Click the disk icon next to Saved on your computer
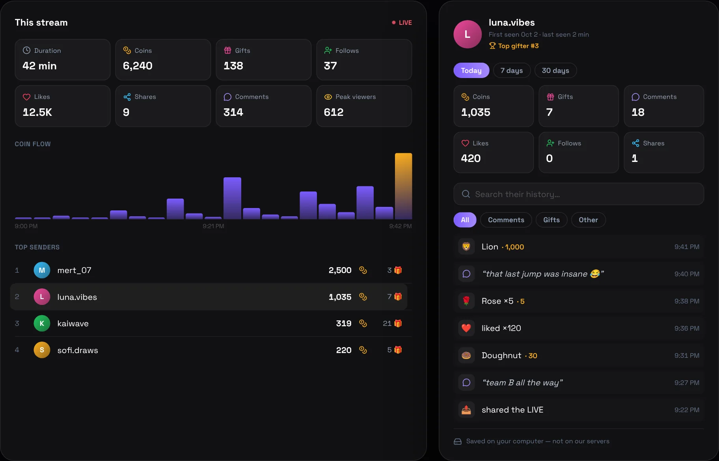This screenshot has width=719, height=461. tap(458, 441)
